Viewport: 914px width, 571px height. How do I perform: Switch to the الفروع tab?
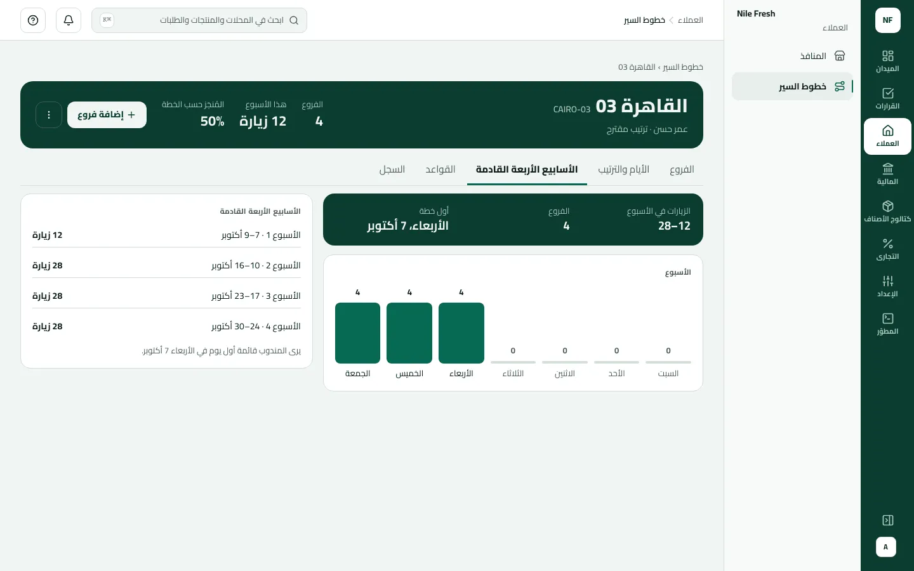[x=682, y=169]
